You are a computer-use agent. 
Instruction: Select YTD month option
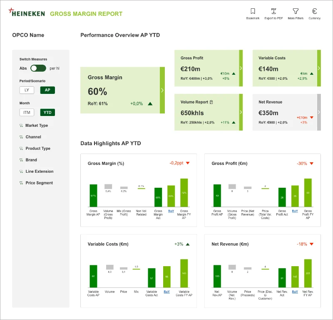47,112
